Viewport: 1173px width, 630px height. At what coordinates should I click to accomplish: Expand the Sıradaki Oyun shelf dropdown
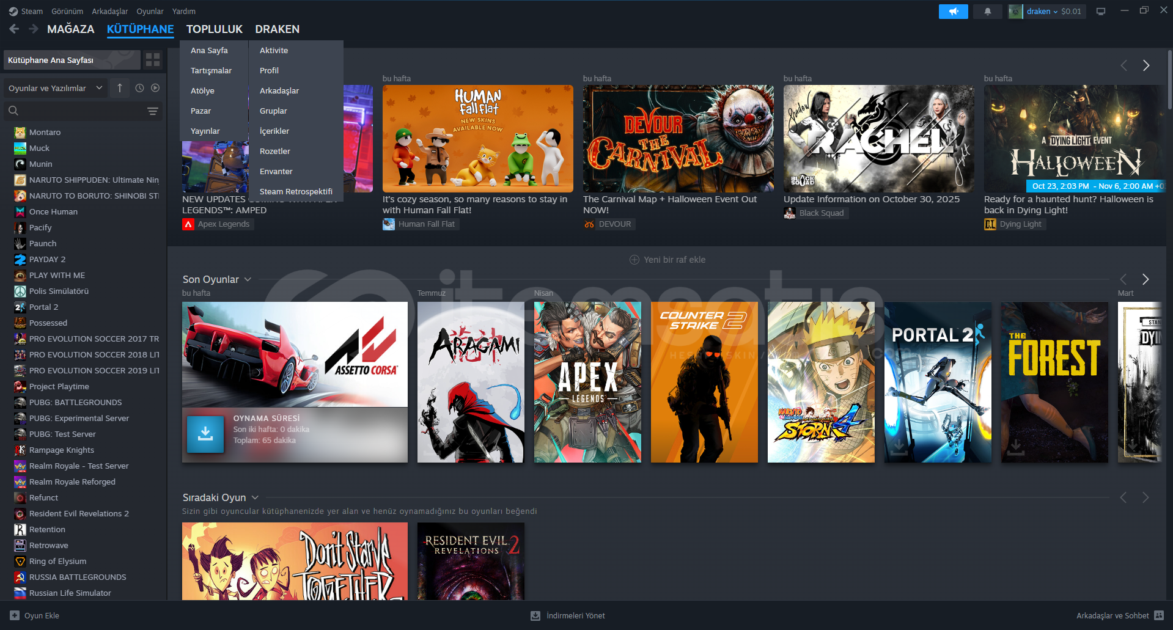point(255,497)
